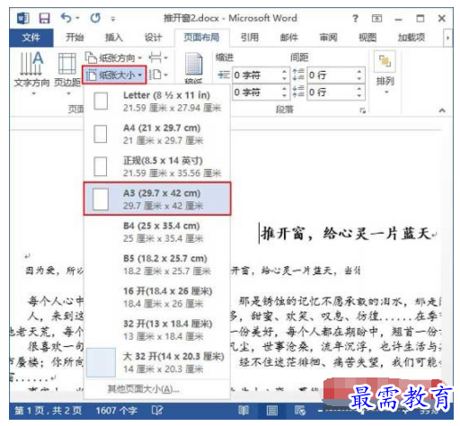
Task: Decrease right indent with down spinner
Action: click(284, 95)
